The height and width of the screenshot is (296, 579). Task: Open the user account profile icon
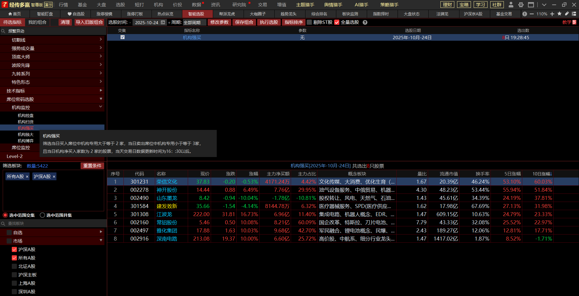pos(511,5)
